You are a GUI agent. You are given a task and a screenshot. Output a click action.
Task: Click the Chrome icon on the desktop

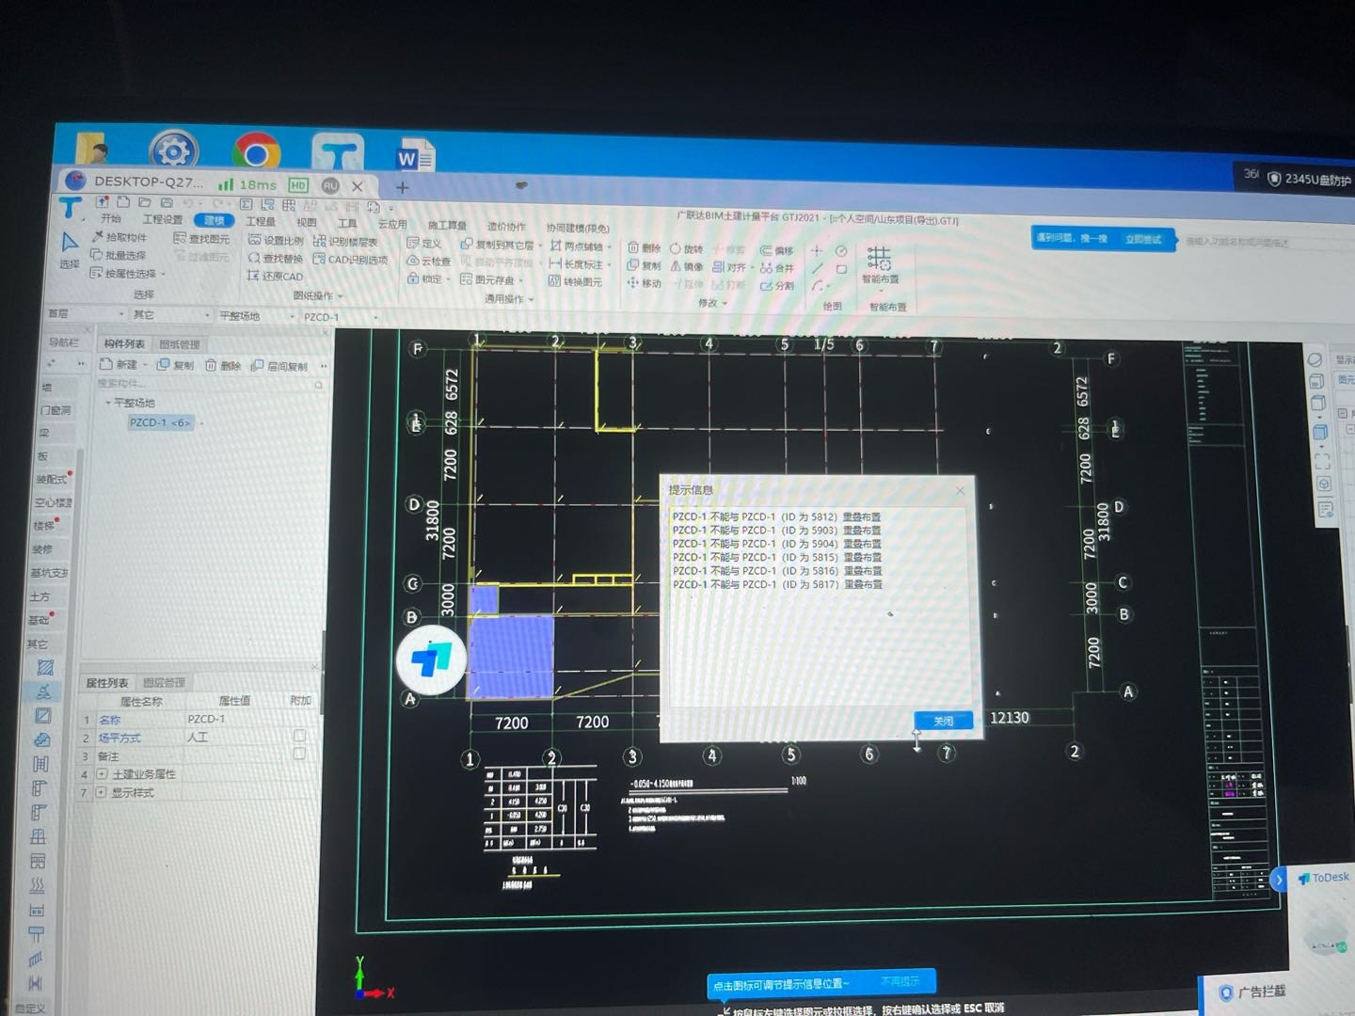tap(257, 152)
